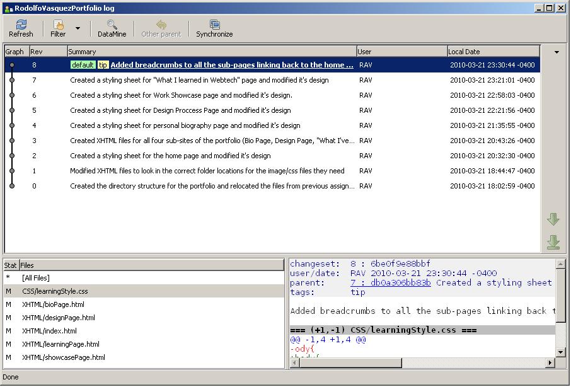Click graph node of revision 0
Screen dimensions: 571x387
click(12, 186)
